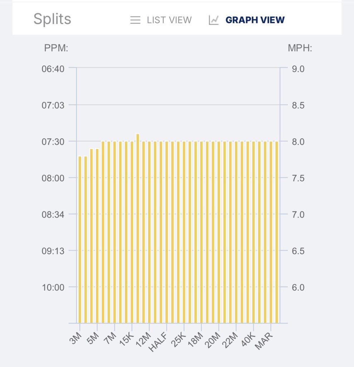Click the MAR x-axis label
Viewport: 354px width, 367px height.
pos(264,340)
